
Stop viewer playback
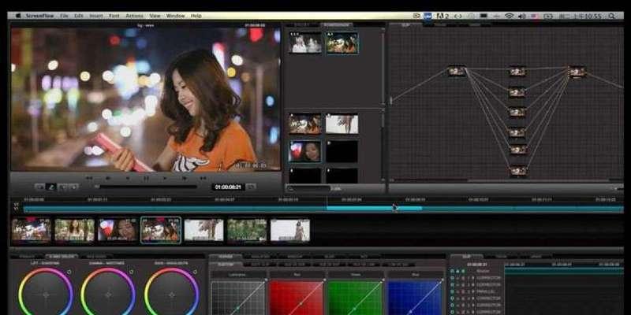click(x=146, y=178)
